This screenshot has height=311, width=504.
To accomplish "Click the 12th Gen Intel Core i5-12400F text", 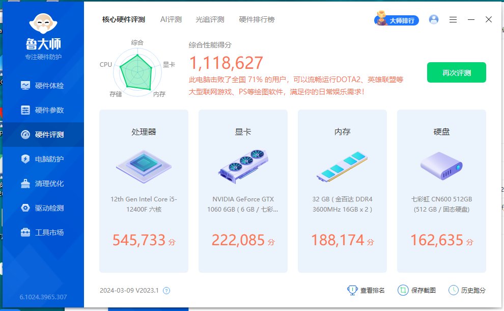I will tap(144, 204).
